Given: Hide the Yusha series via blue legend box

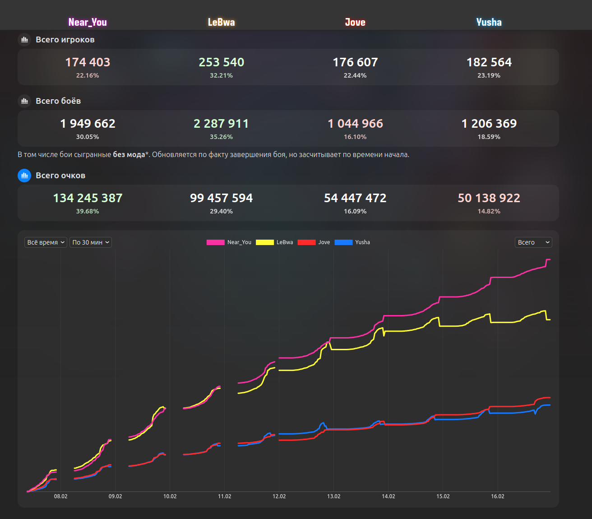Looking at the screenshot, I should (x=343, y=242).
